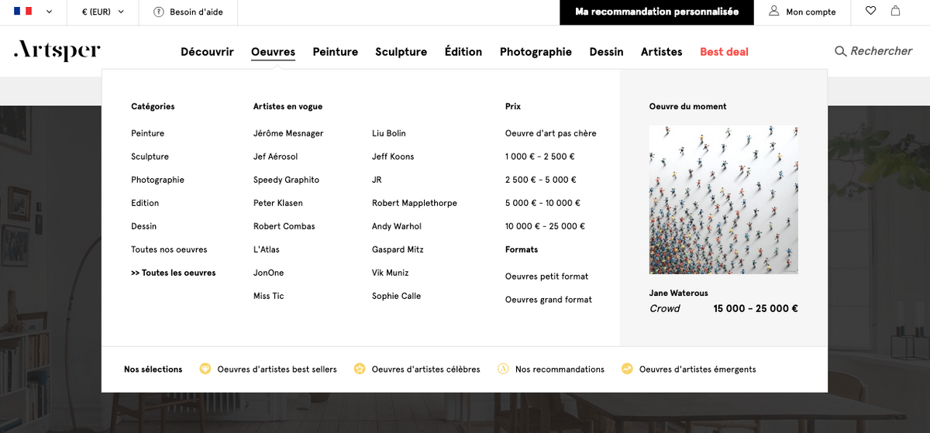Viewport: 930px width, 433px height.
Task: Open artist L'Atlas
Action: pos(267,249)
